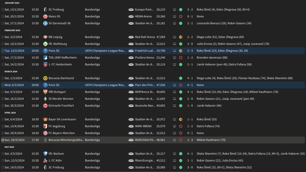Click the TV icon in Mainz 05 row
Screen dimensions: 306x172
[x=174, y=16]
